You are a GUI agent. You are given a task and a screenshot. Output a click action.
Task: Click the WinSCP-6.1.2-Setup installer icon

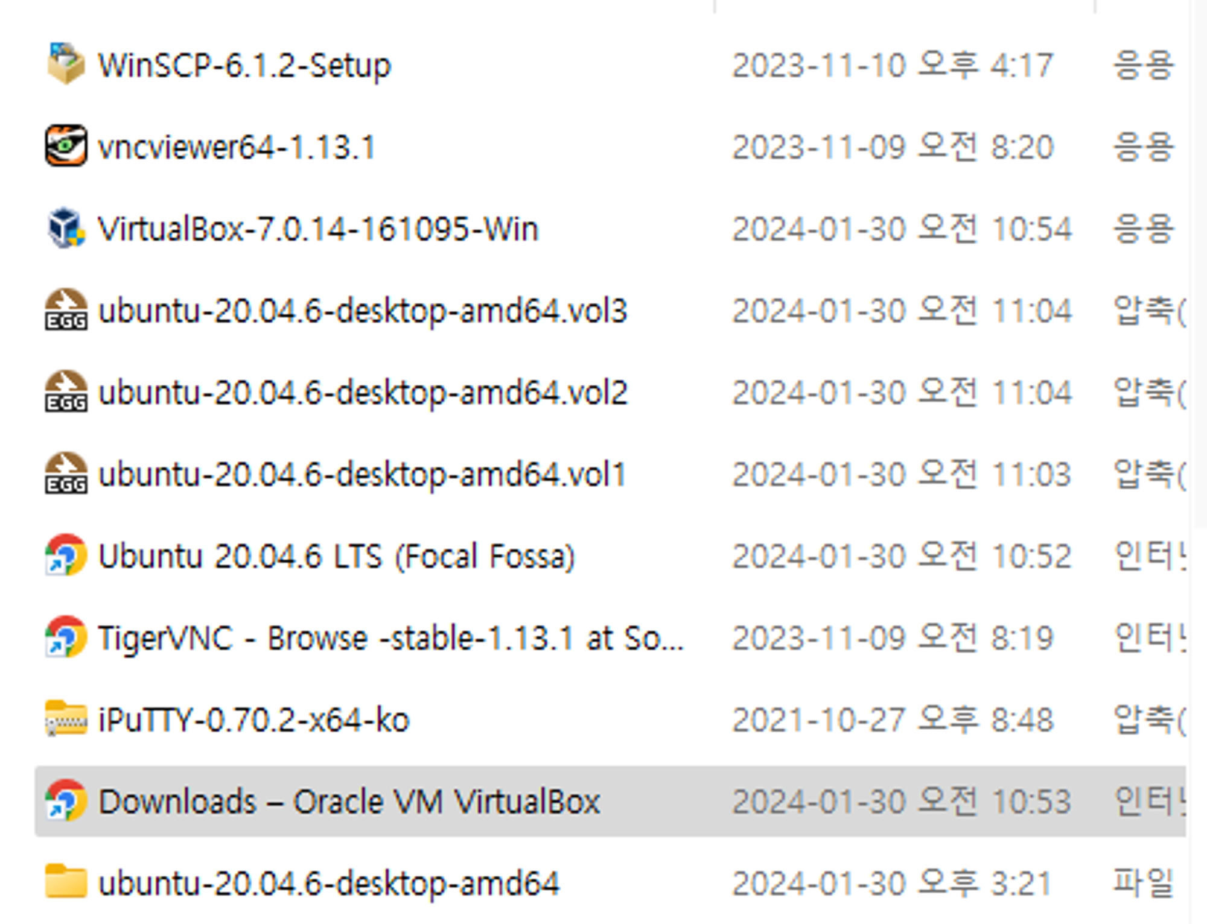coord(66,64)
